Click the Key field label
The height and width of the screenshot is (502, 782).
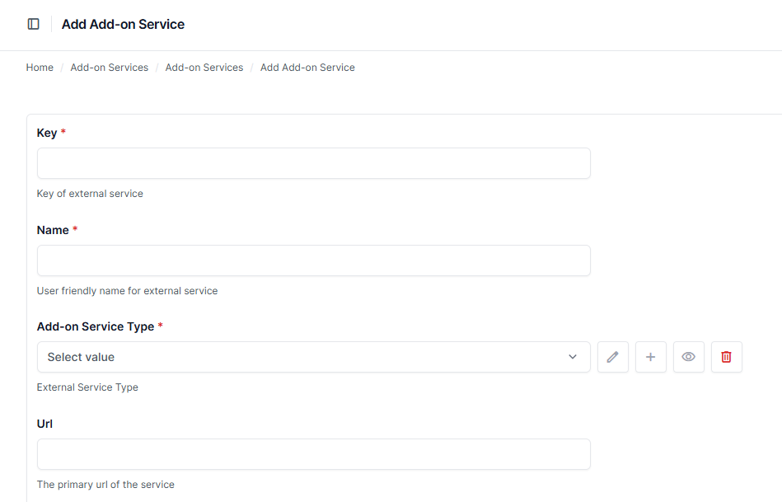(x=47, y=133)
